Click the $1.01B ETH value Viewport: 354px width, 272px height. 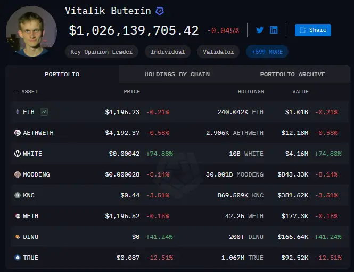(x=297, y=112)
